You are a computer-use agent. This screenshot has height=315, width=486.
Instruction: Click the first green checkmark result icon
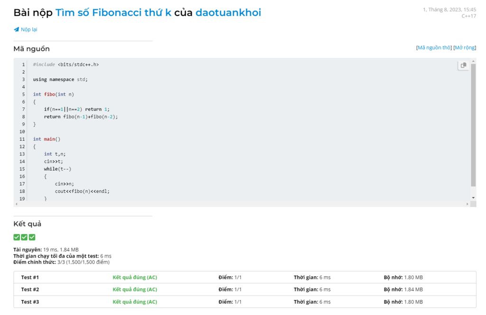click(17, 237)
